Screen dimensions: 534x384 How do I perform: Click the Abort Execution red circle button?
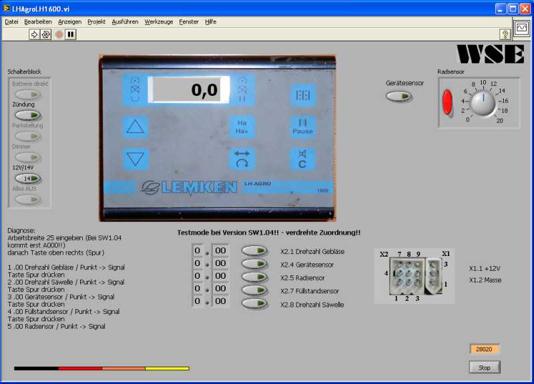(x=59, y=35)
